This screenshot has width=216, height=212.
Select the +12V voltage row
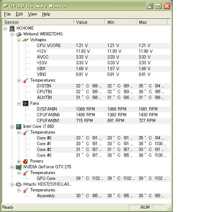[x=103, y=51]
